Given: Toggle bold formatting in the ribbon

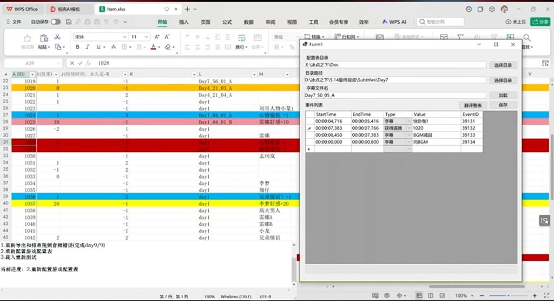Looking at the screenshot, I should tap(77, 47).
